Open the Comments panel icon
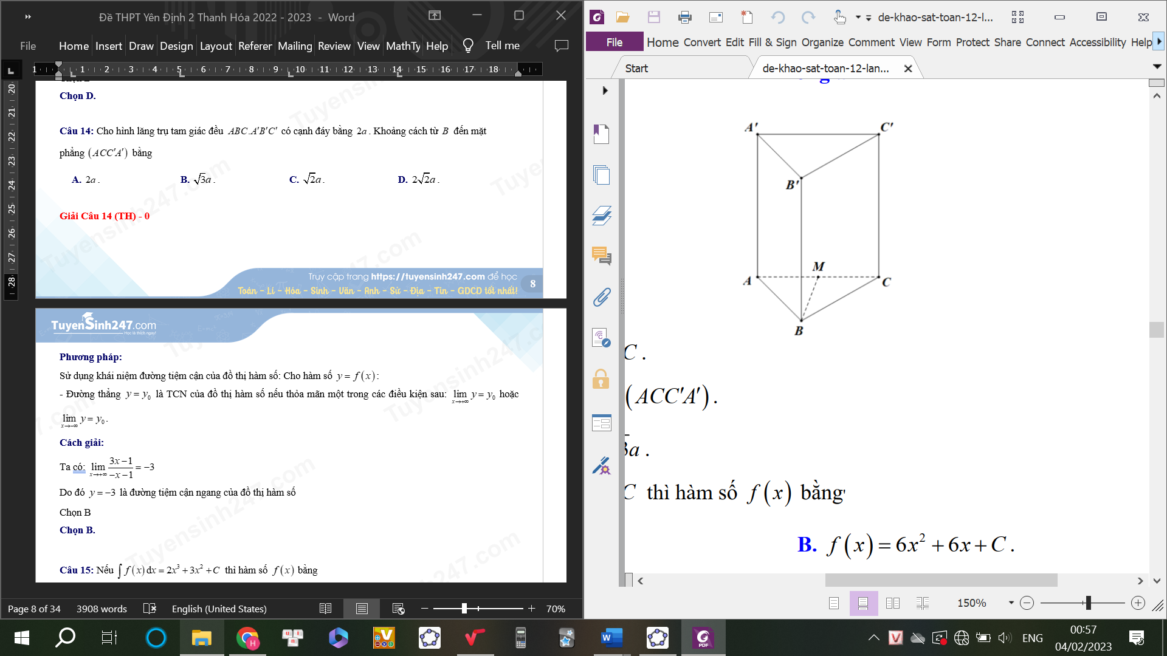Screen dimensions: 1167x656 [x=601, y=256]
